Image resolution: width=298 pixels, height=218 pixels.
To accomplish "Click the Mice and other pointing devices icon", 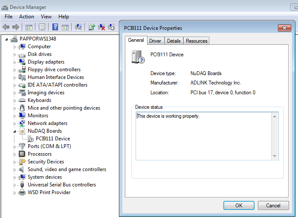I will click(22, 108).
